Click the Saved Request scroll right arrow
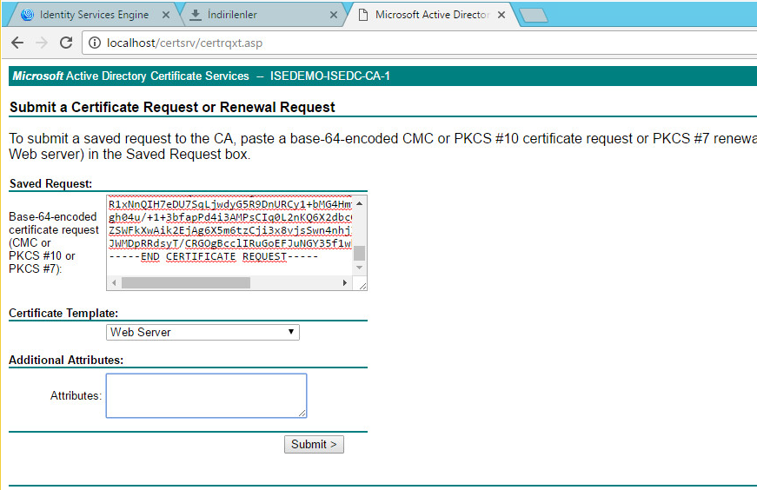 click(345, 283)
